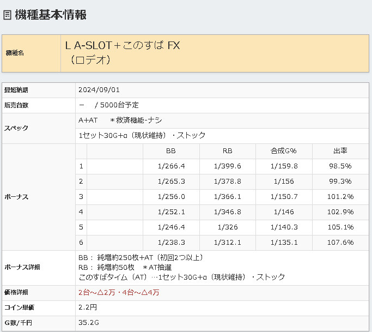Select combined value 1/159.8
Screen dimensions: 372x332
[x=284, y=166]
